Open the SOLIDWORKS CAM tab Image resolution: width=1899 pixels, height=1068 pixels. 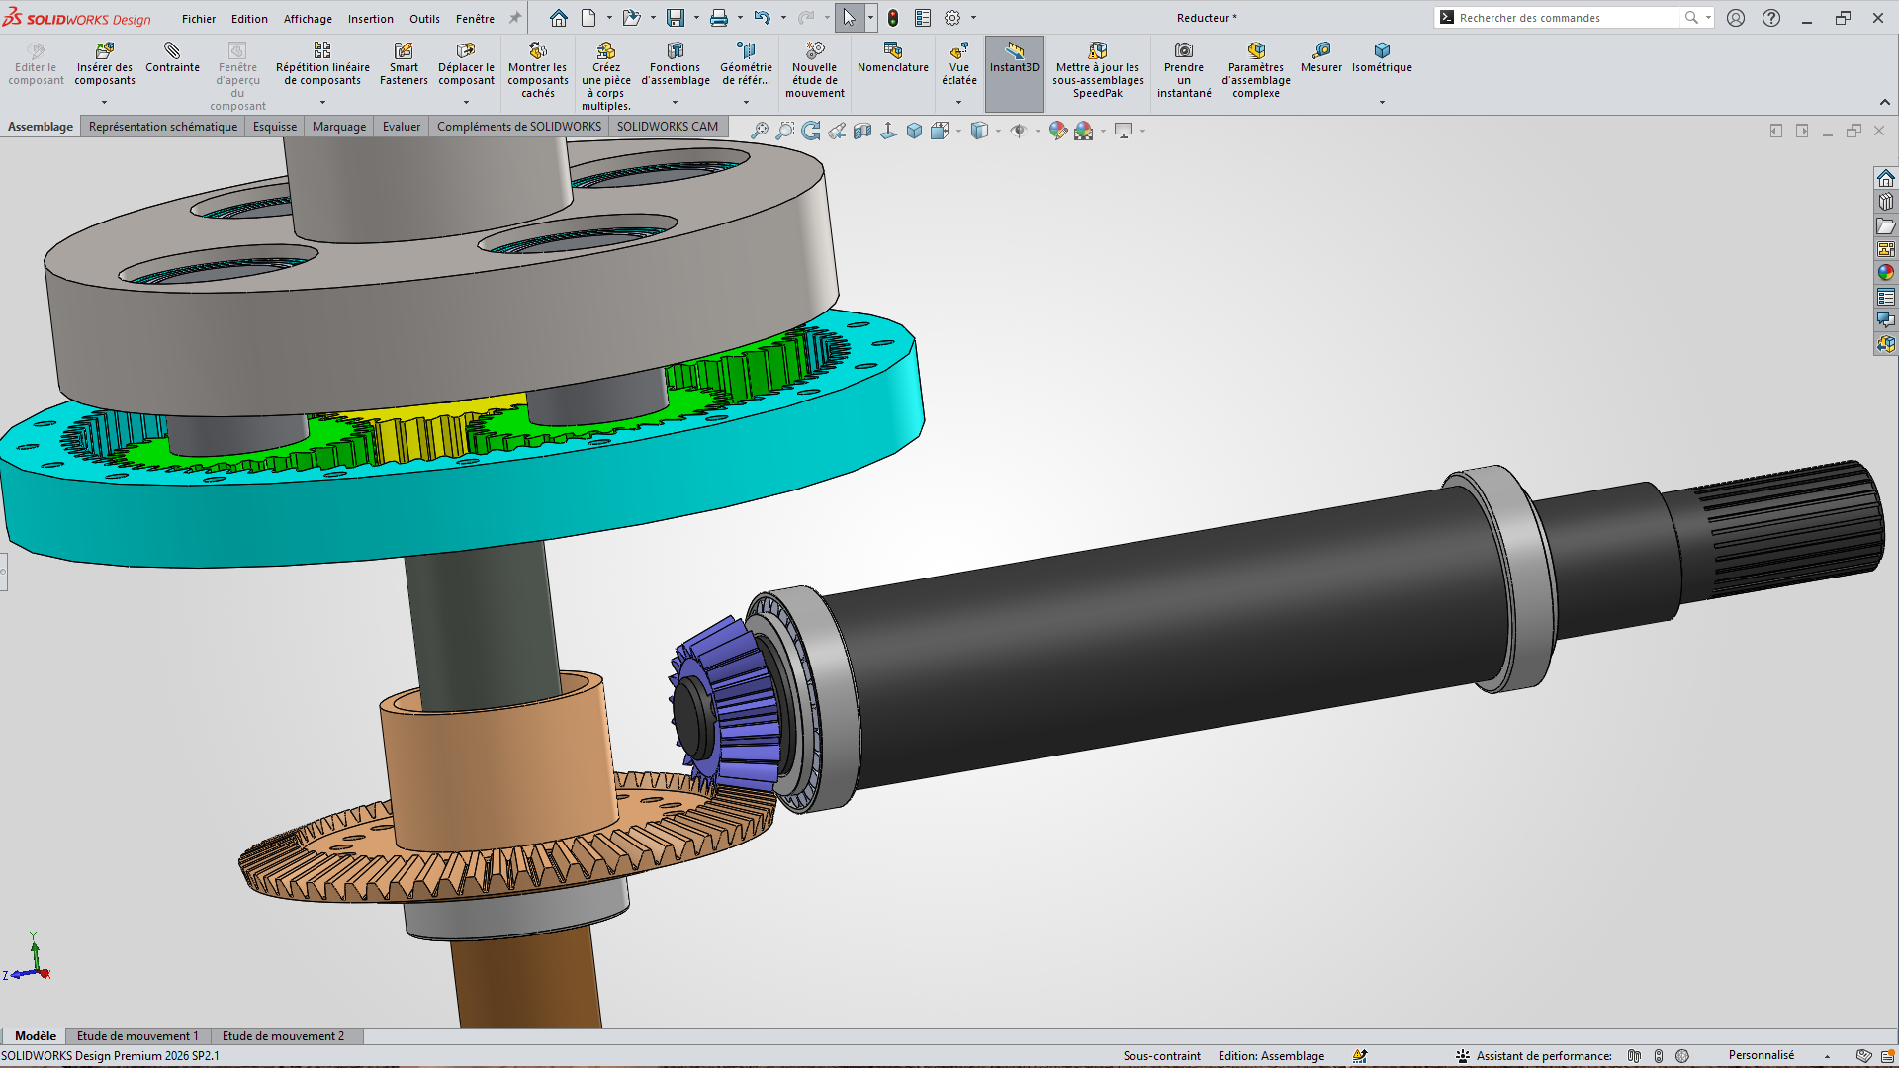coord(668,127)
